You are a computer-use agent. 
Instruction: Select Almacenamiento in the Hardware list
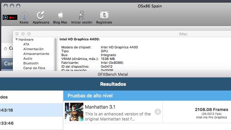point(36,54)
